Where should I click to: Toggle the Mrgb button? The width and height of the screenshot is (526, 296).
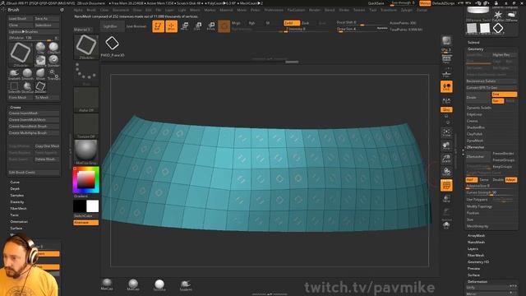(236, 23)
